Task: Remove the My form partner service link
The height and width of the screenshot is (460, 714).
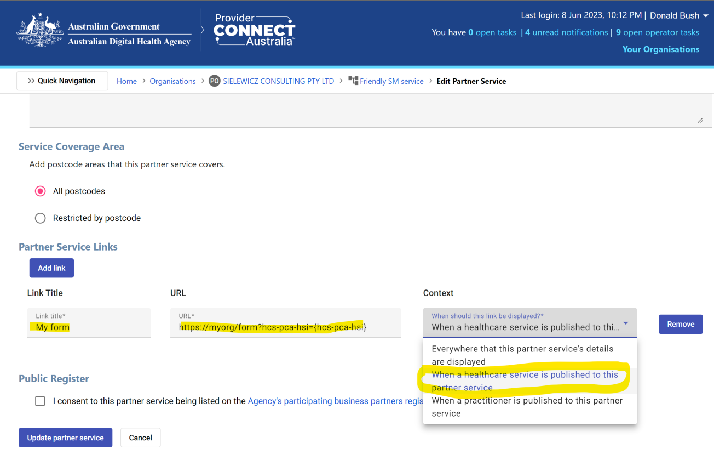Action: [x=680, y=324]
